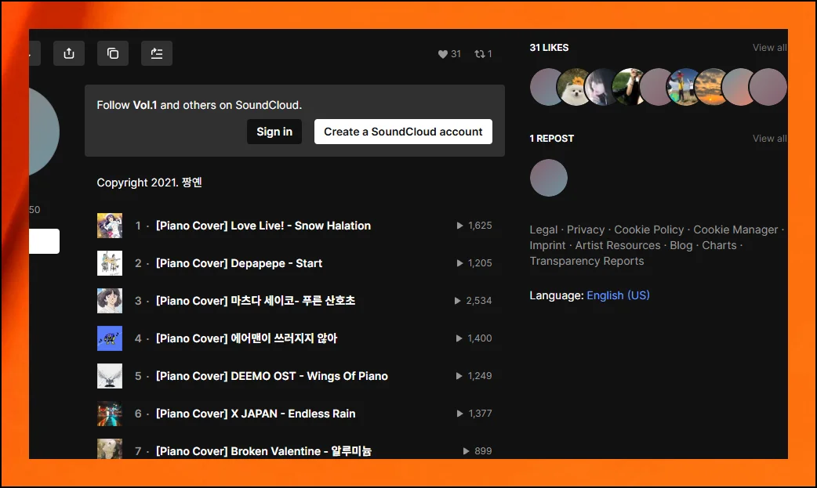Open the Blog link

[x=681, y=245]
